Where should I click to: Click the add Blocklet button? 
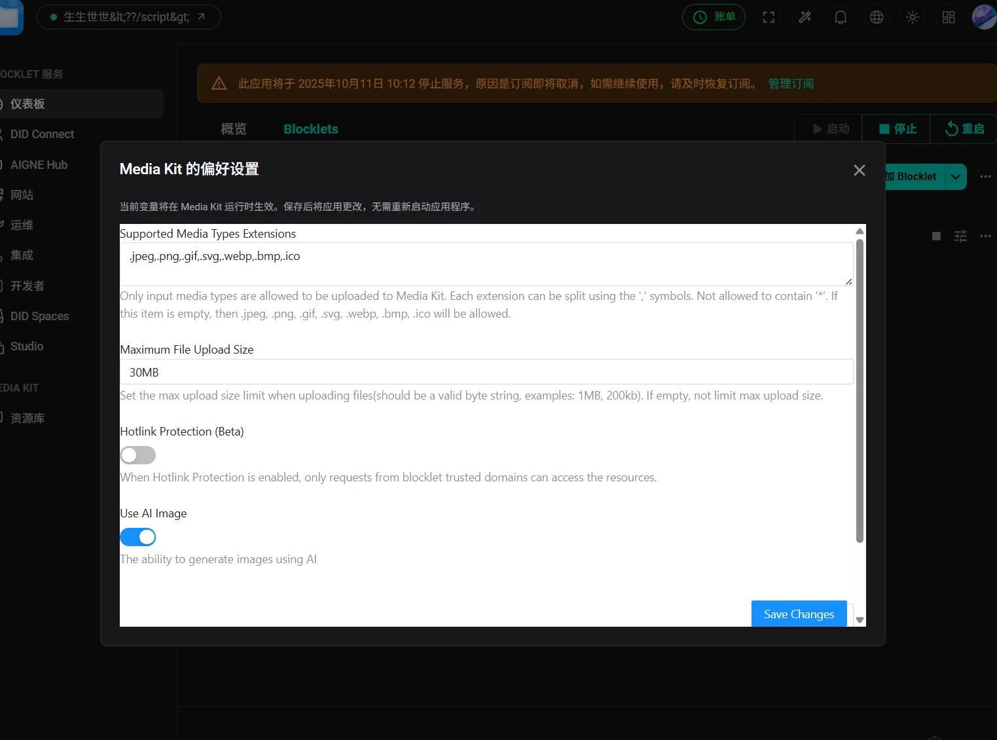[x=915, y=177]
